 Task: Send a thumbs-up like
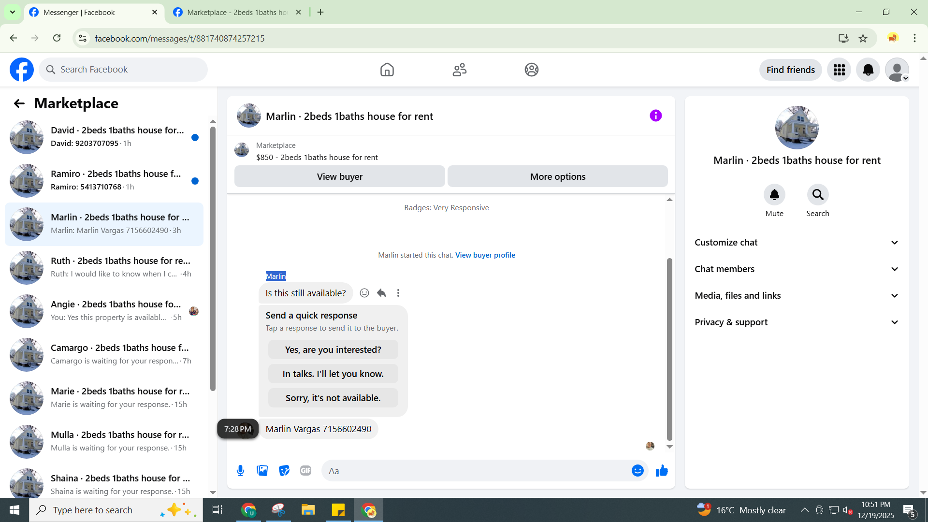(x=662, y=471)
